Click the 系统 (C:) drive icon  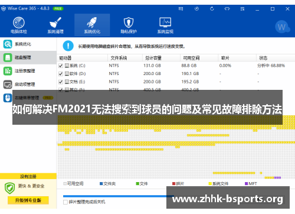coord(67,66)
